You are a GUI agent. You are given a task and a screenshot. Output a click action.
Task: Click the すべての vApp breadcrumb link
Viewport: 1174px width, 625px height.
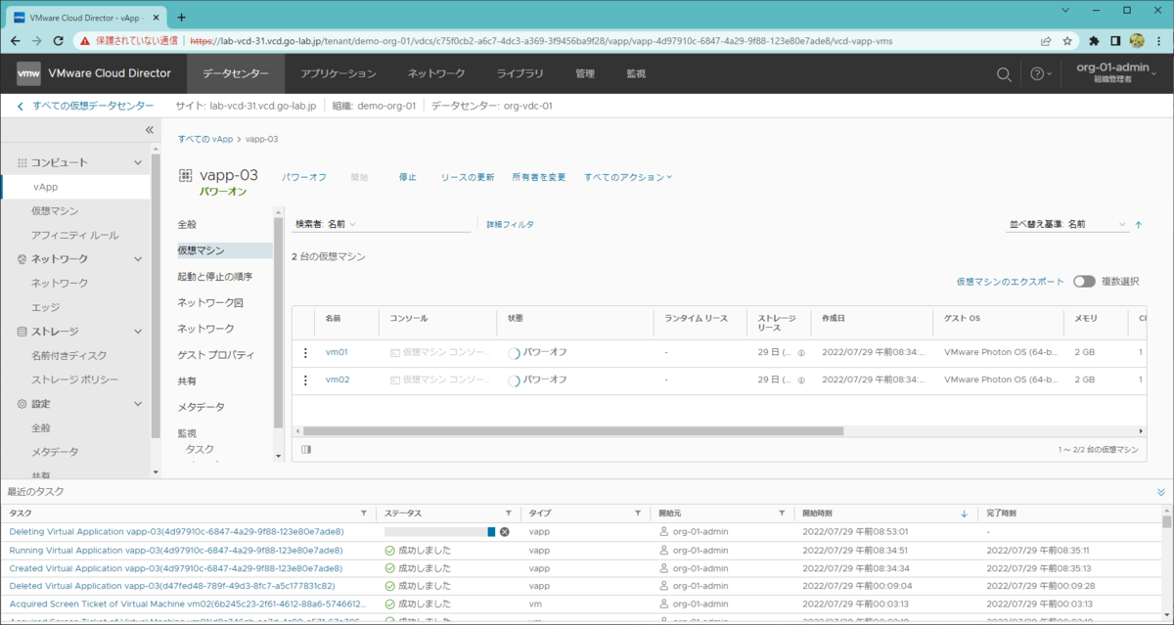(x=205, y=139)
